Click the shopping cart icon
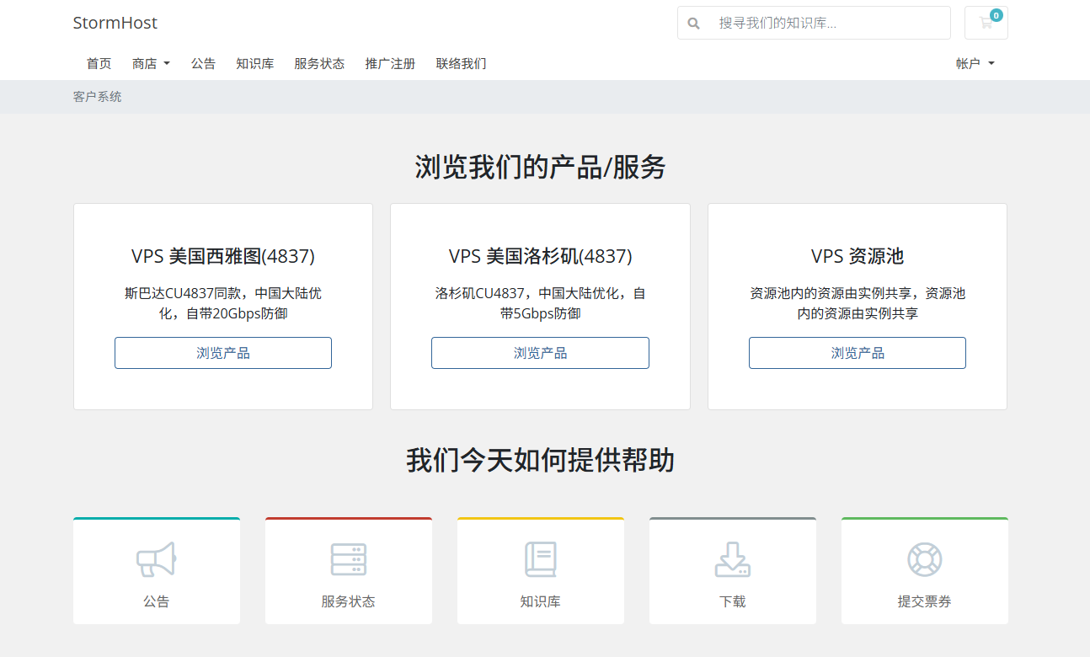Screen dimensions: 1090x657 tap(986, 24)
